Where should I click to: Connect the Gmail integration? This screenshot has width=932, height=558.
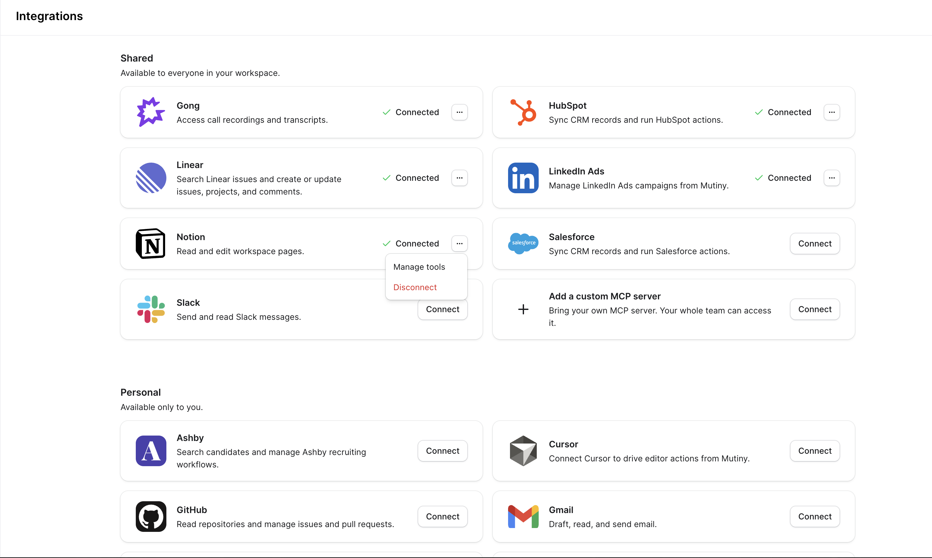point(815,516)
